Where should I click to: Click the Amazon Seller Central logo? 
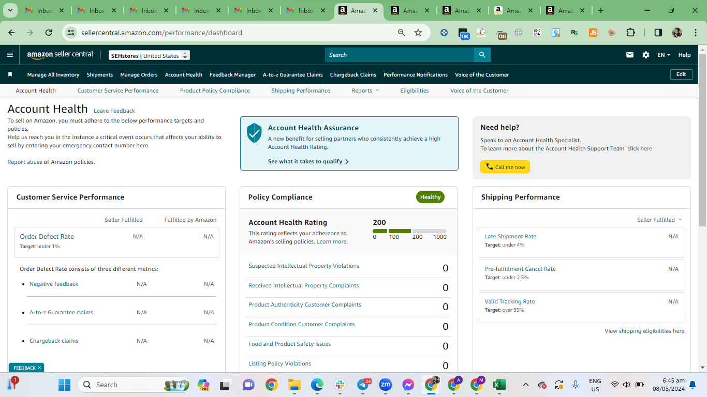[60, 55]
